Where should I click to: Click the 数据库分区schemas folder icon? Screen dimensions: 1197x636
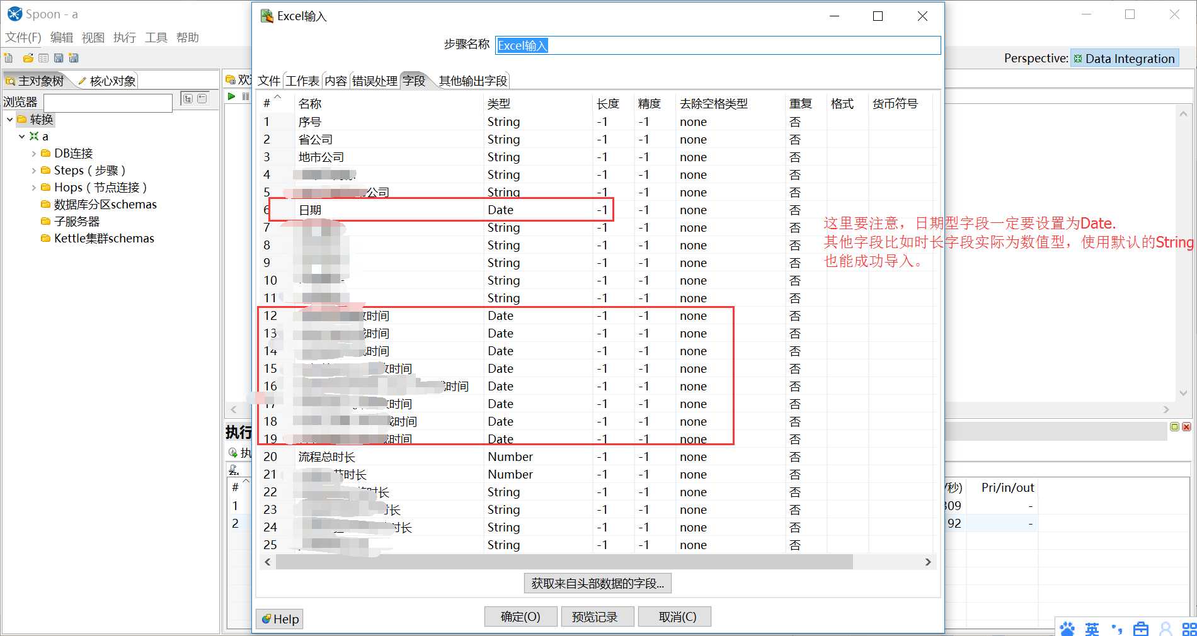click(45, 204)
